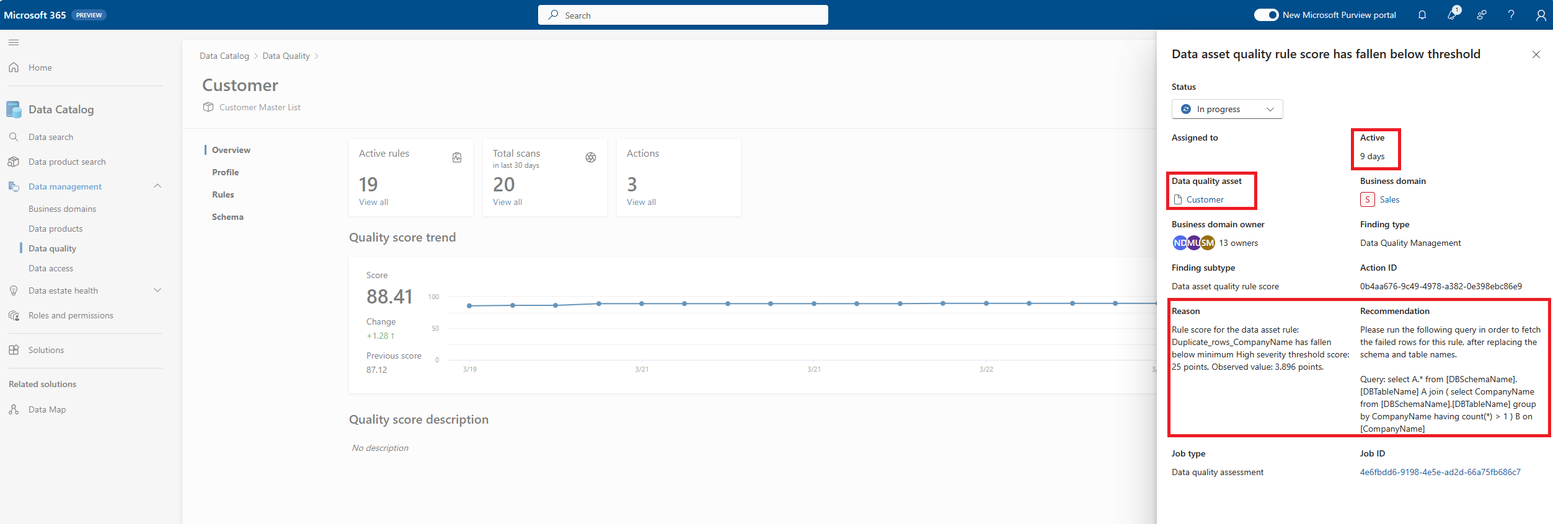Image resolution: width=1553 pixels, height=524 pixels.
Task: Collapse the Data management section
Action: coord(157,186)
